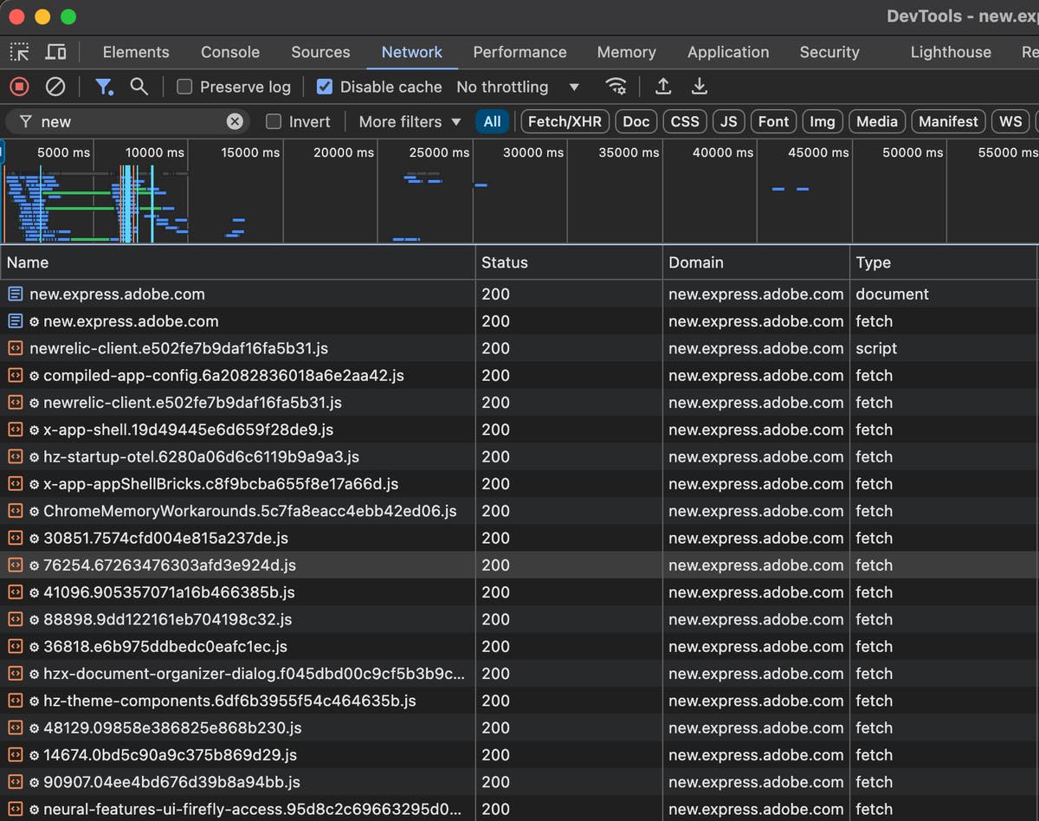Open the Performance tab

pos(519,52)
